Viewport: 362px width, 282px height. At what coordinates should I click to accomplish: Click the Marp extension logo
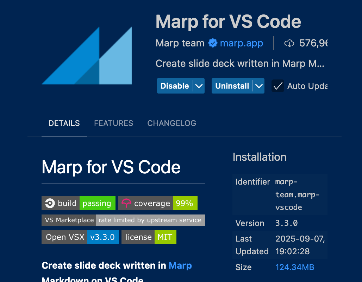click(87, 56)
